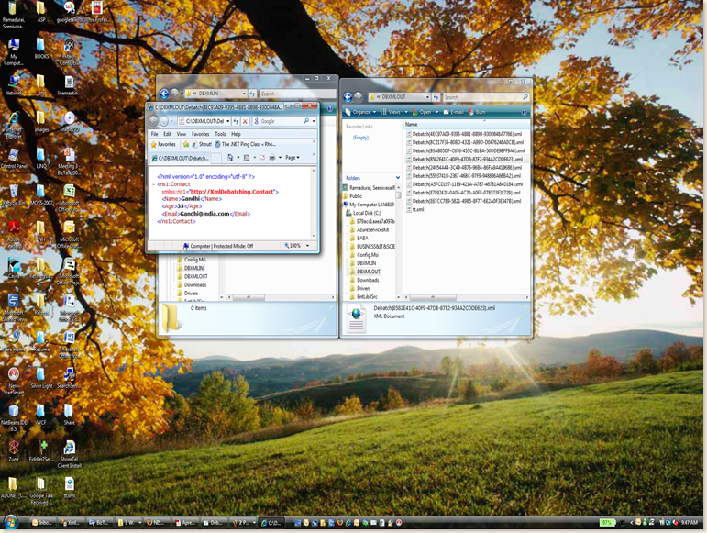Click the Back arrow in the DBXMLIN window
The width and height of the screenshot is (707, 533).
[164, 94]
